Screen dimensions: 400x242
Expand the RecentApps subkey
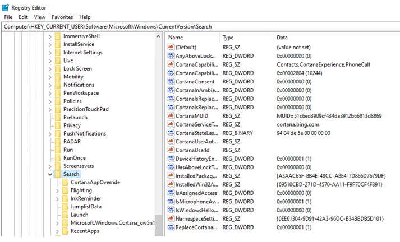click(57, 231)
